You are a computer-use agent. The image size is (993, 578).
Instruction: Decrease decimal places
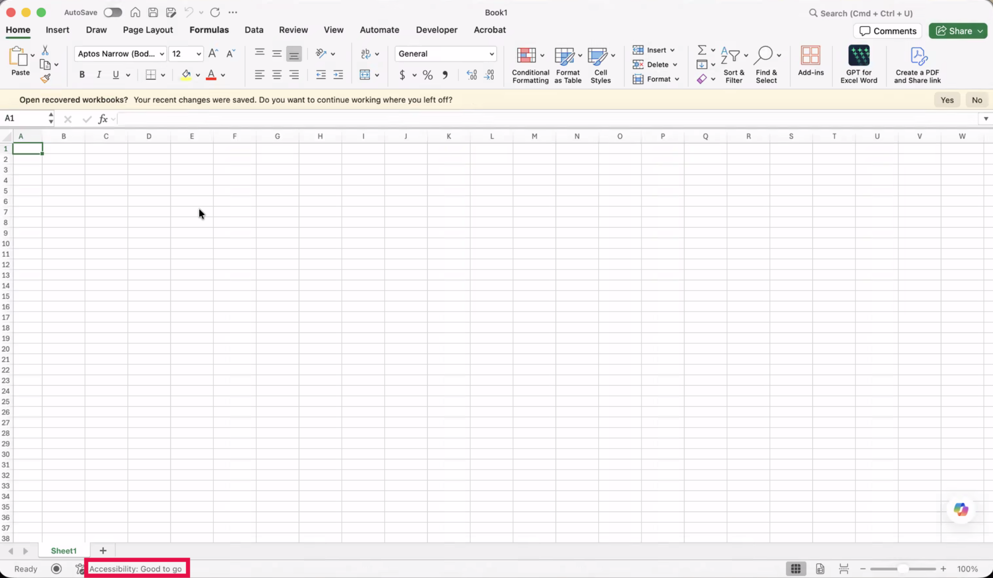tap(490, 75)
